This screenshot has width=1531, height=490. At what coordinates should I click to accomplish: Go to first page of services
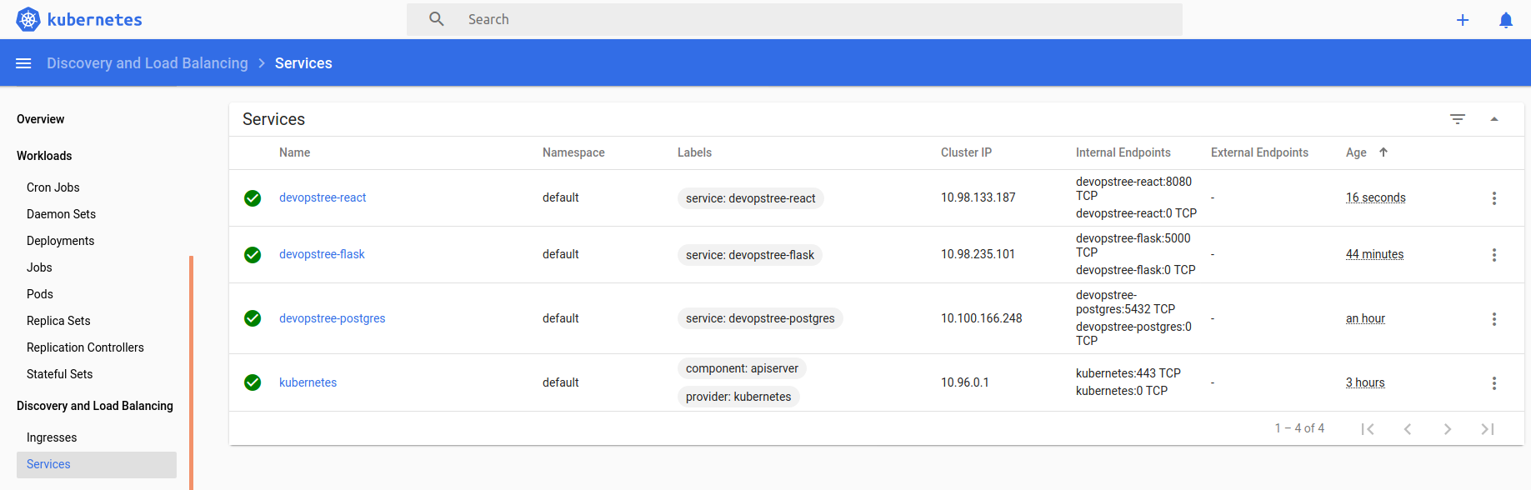(1368, 429)
